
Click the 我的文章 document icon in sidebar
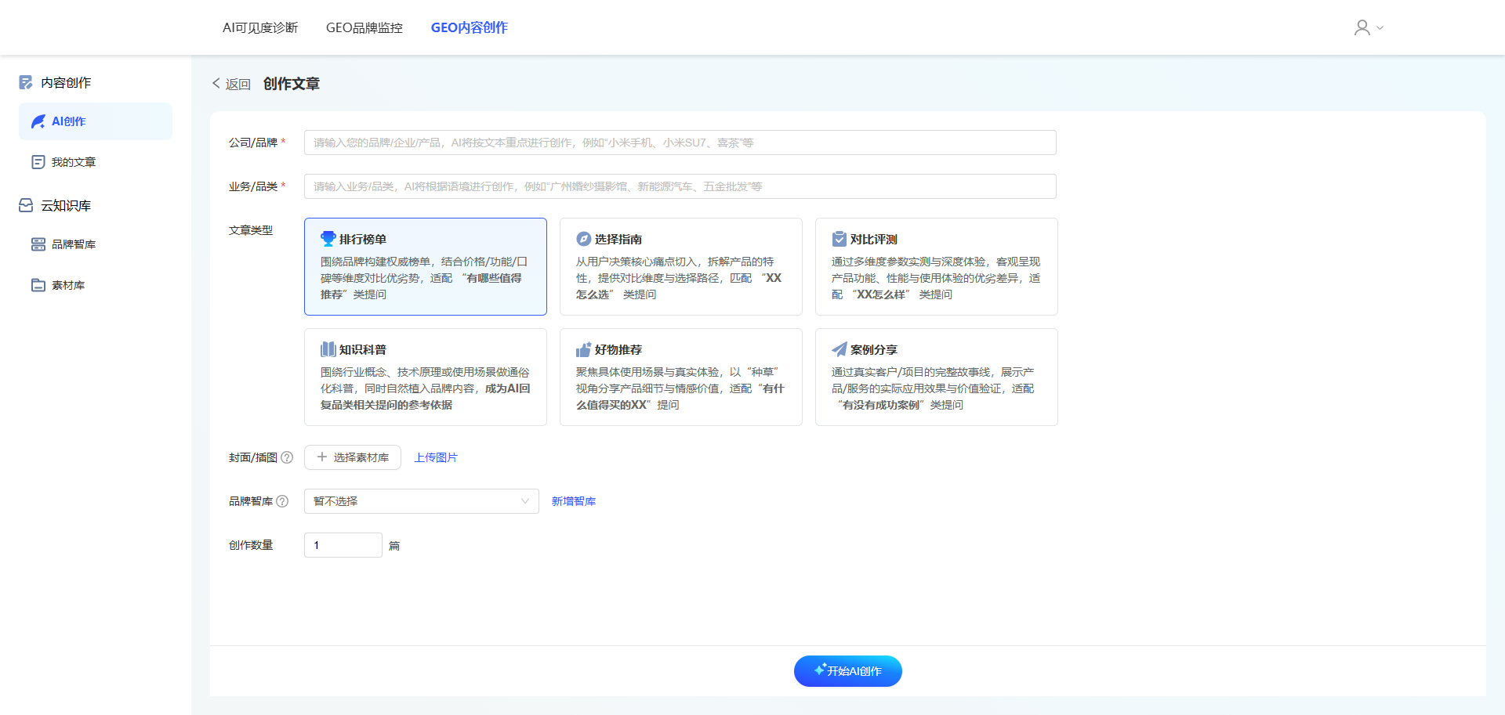[38, 162]
